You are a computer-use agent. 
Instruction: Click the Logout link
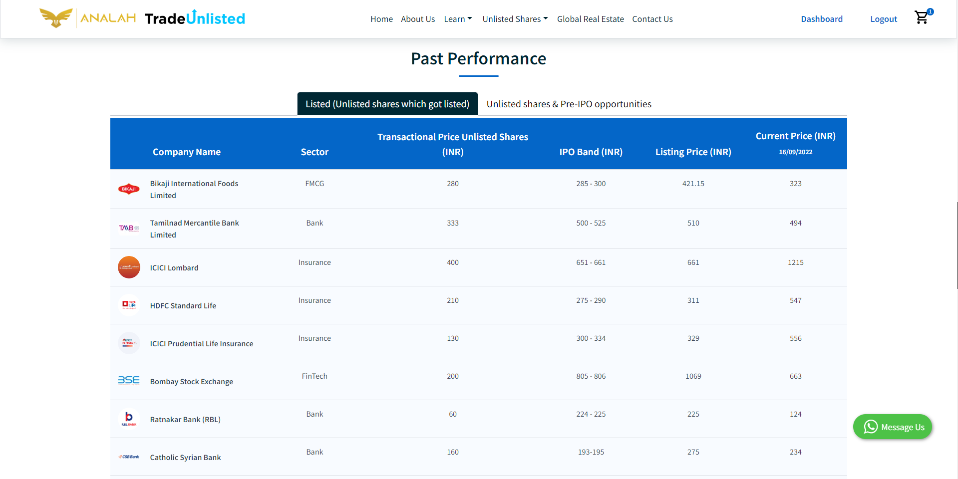coord(883,19)
